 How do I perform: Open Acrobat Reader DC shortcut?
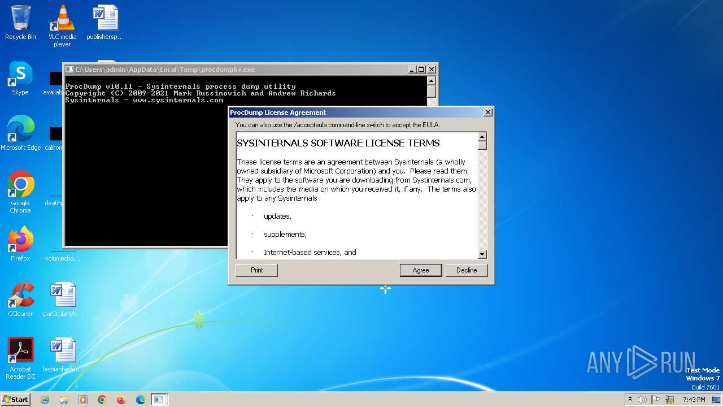pyautogui.click(x=20, y=358)
